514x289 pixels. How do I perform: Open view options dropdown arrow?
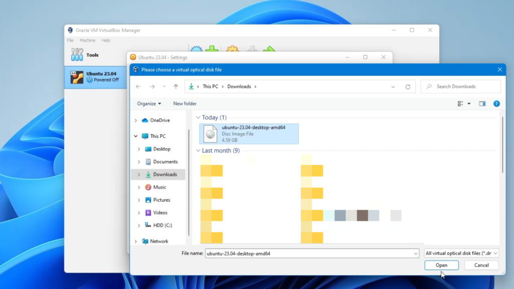click(469, 103)
